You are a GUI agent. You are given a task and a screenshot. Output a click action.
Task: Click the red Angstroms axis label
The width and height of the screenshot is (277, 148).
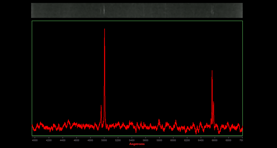point(137,144)
